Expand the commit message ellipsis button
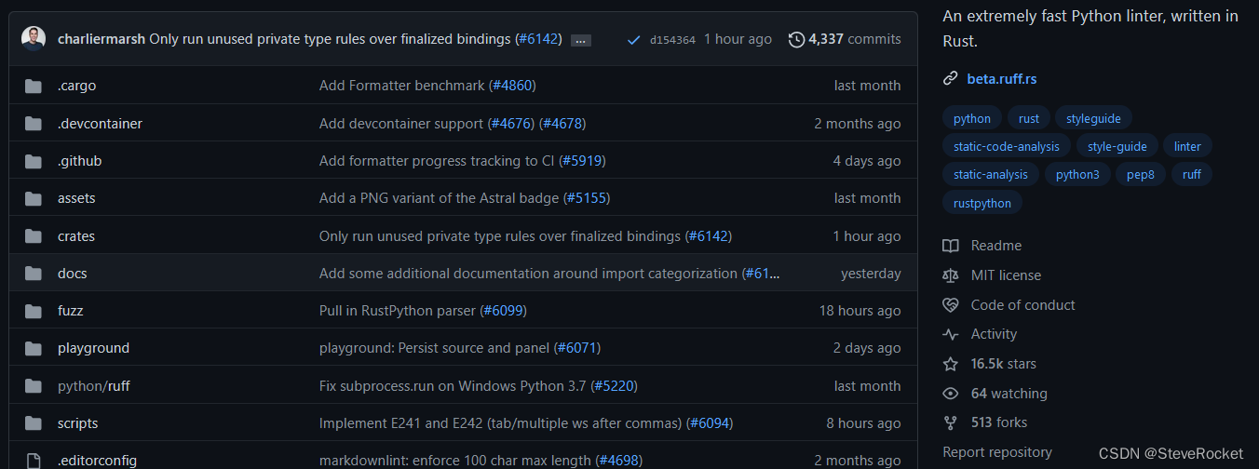 click(x=581, y=40)
